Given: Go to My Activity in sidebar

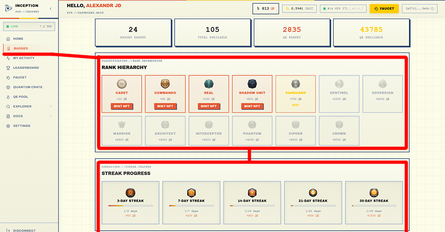Looking at the screenshot, I should (23, 58).
